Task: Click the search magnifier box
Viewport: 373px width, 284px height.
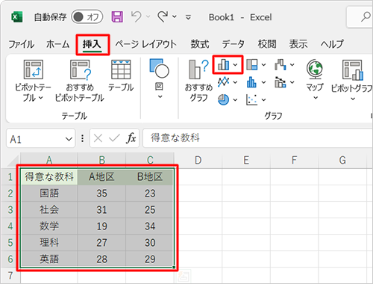Action: 360,17
